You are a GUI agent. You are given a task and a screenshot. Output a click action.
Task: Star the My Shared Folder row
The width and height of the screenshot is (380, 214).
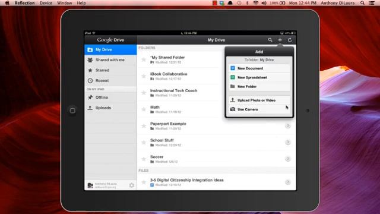144,59
